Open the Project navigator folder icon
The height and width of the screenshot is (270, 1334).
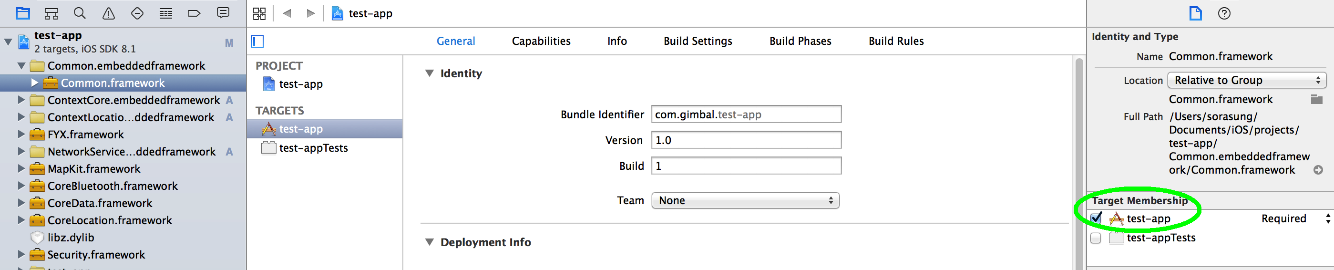click(x=22, y=13)
